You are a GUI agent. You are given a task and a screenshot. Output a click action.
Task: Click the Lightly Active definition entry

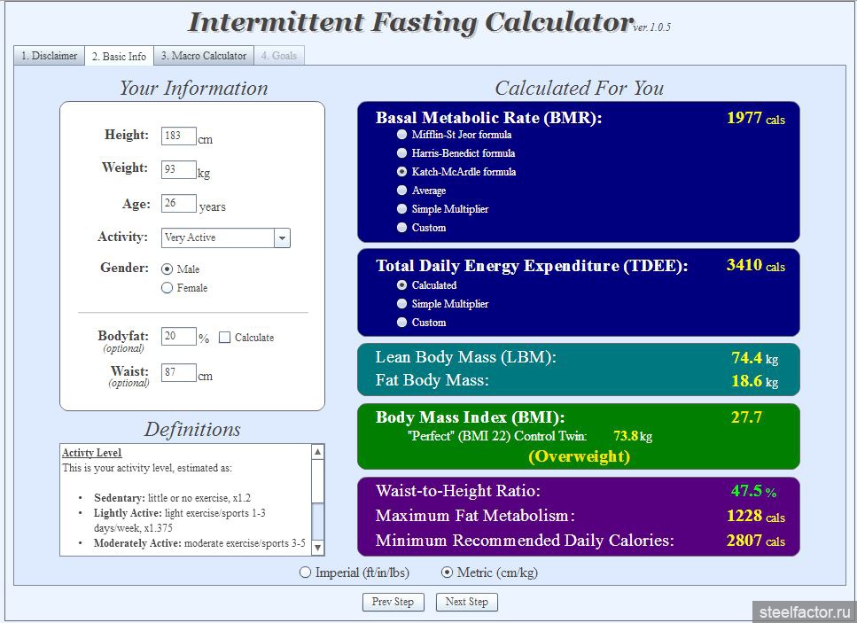tap(179, 520)
